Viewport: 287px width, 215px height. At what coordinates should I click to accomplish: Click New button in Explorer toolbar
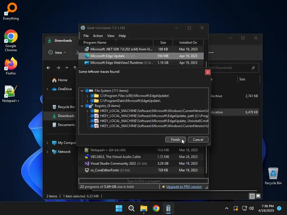[x=57, y=53]
